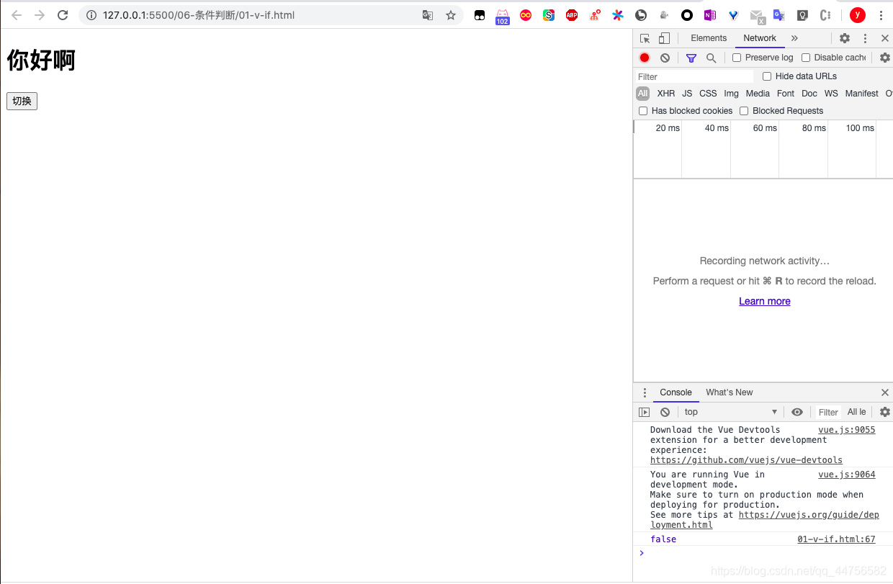Open vue.js:9064 source link

pos(847,475)
